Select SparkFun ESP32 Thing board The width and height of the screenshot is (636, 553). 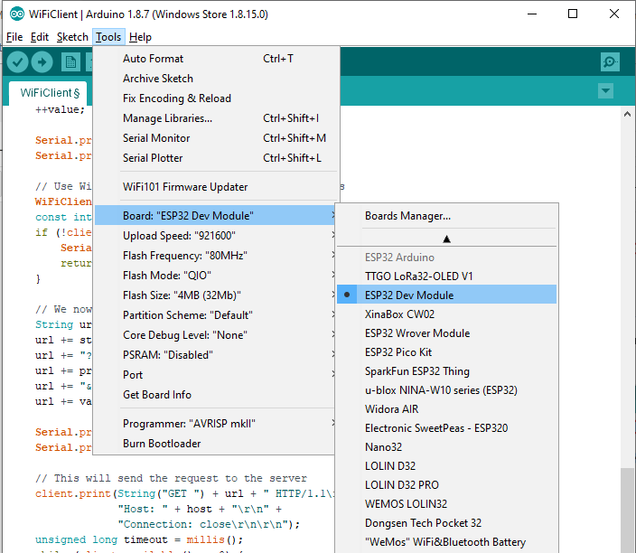click(x=446, y=370)
